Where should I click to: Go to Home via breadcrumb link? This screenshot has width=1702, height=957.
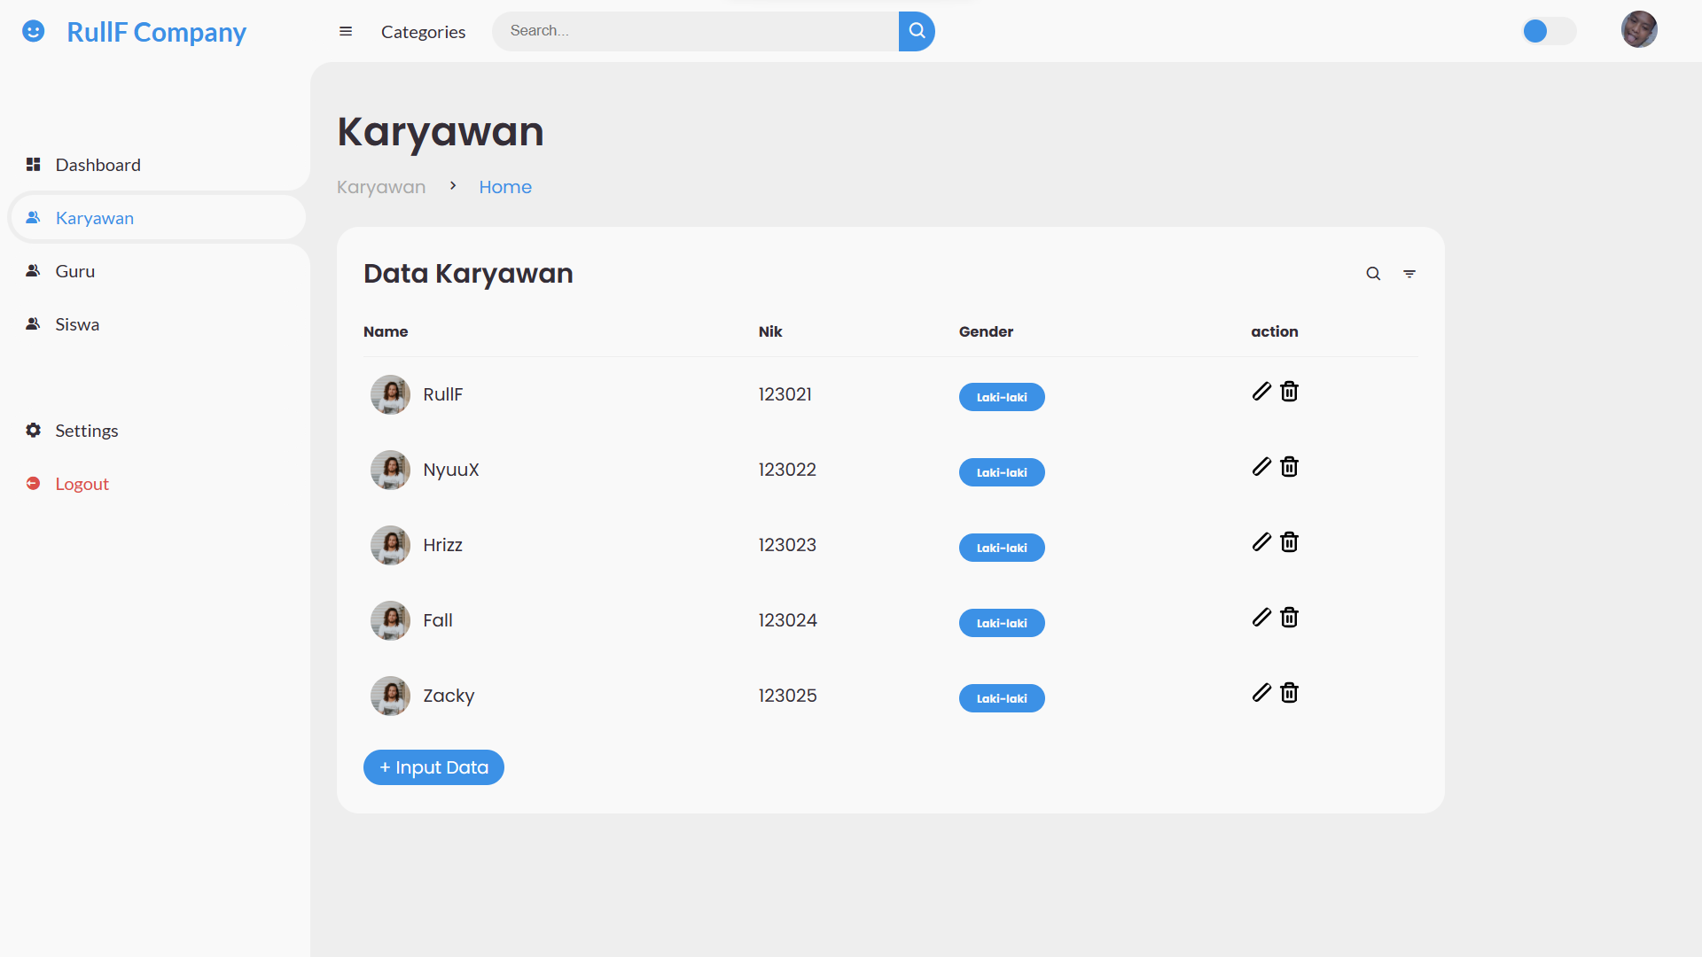pos(504,187)
